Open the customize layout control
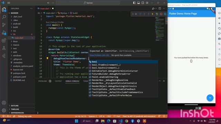Screen dimensions: 221x124 point(147,3)
